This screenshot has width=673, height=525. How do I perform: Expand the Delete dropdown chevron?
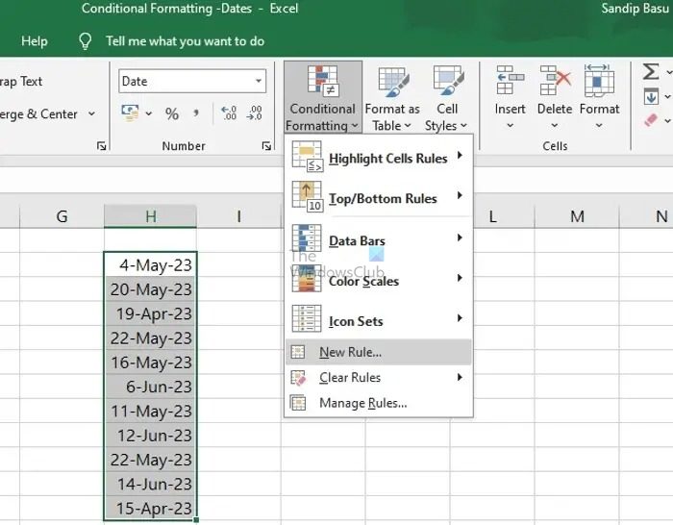click(555, 125)
